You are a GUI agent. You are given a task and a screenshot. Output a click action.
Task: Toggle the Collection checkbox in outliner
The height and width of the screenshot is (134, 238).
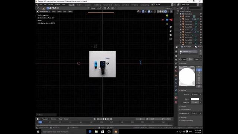pos(181,14)
